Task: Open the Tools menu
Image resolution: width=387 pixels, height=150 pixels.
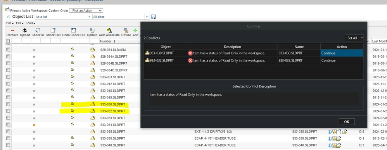Action: coord(30,23)
